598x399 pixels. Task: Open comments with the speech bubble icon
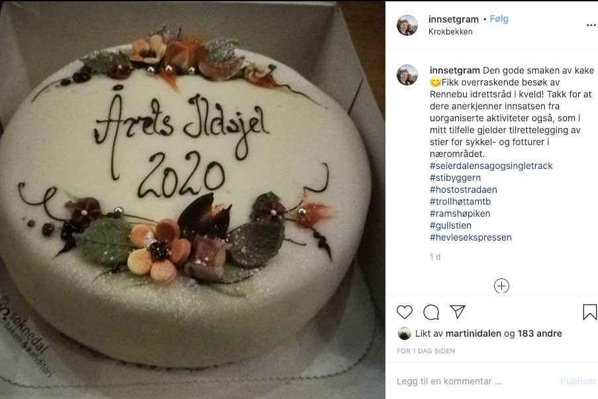[x=431, y=312]
